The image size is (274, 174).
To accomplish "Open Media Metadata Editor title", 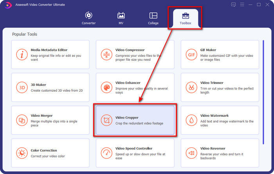I will (49, 50).
